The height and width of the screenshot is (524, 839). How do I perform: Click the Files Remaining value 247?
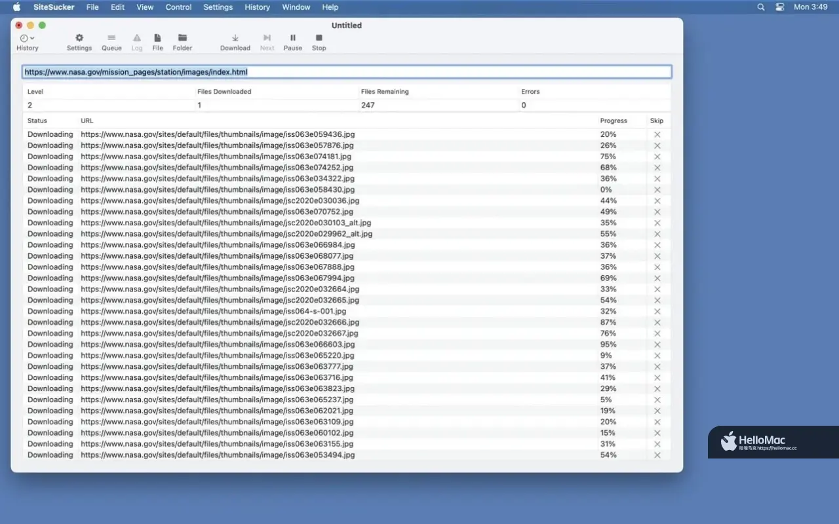coord(368,105)
